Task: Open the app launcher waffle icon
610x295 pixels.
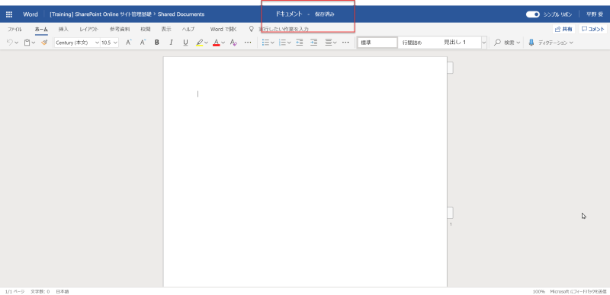Action: pos(9,14)
